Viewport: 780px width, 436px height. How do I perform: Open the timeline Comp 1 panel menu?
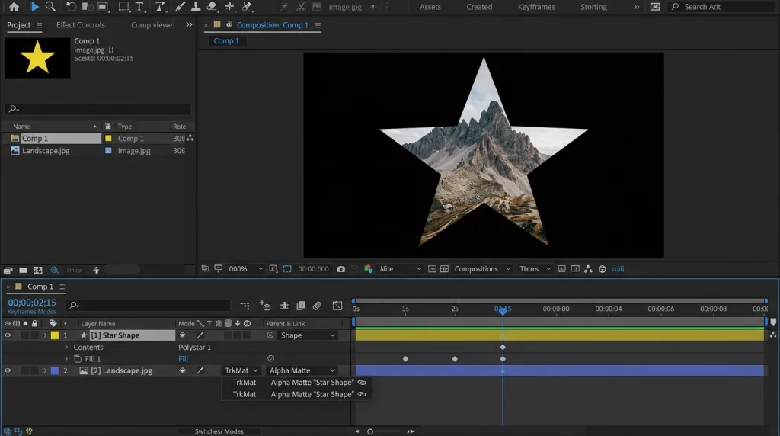(62, 287)
